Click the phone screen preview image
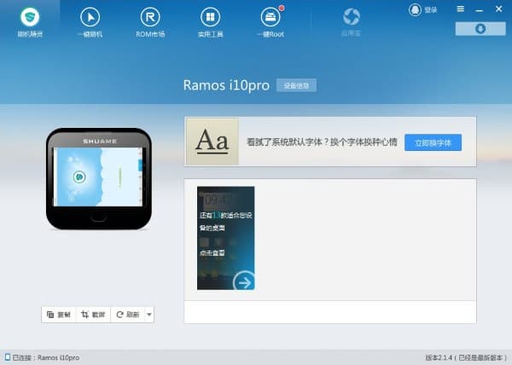Screen dimensions: 512x365 click(x=99, y=177)
